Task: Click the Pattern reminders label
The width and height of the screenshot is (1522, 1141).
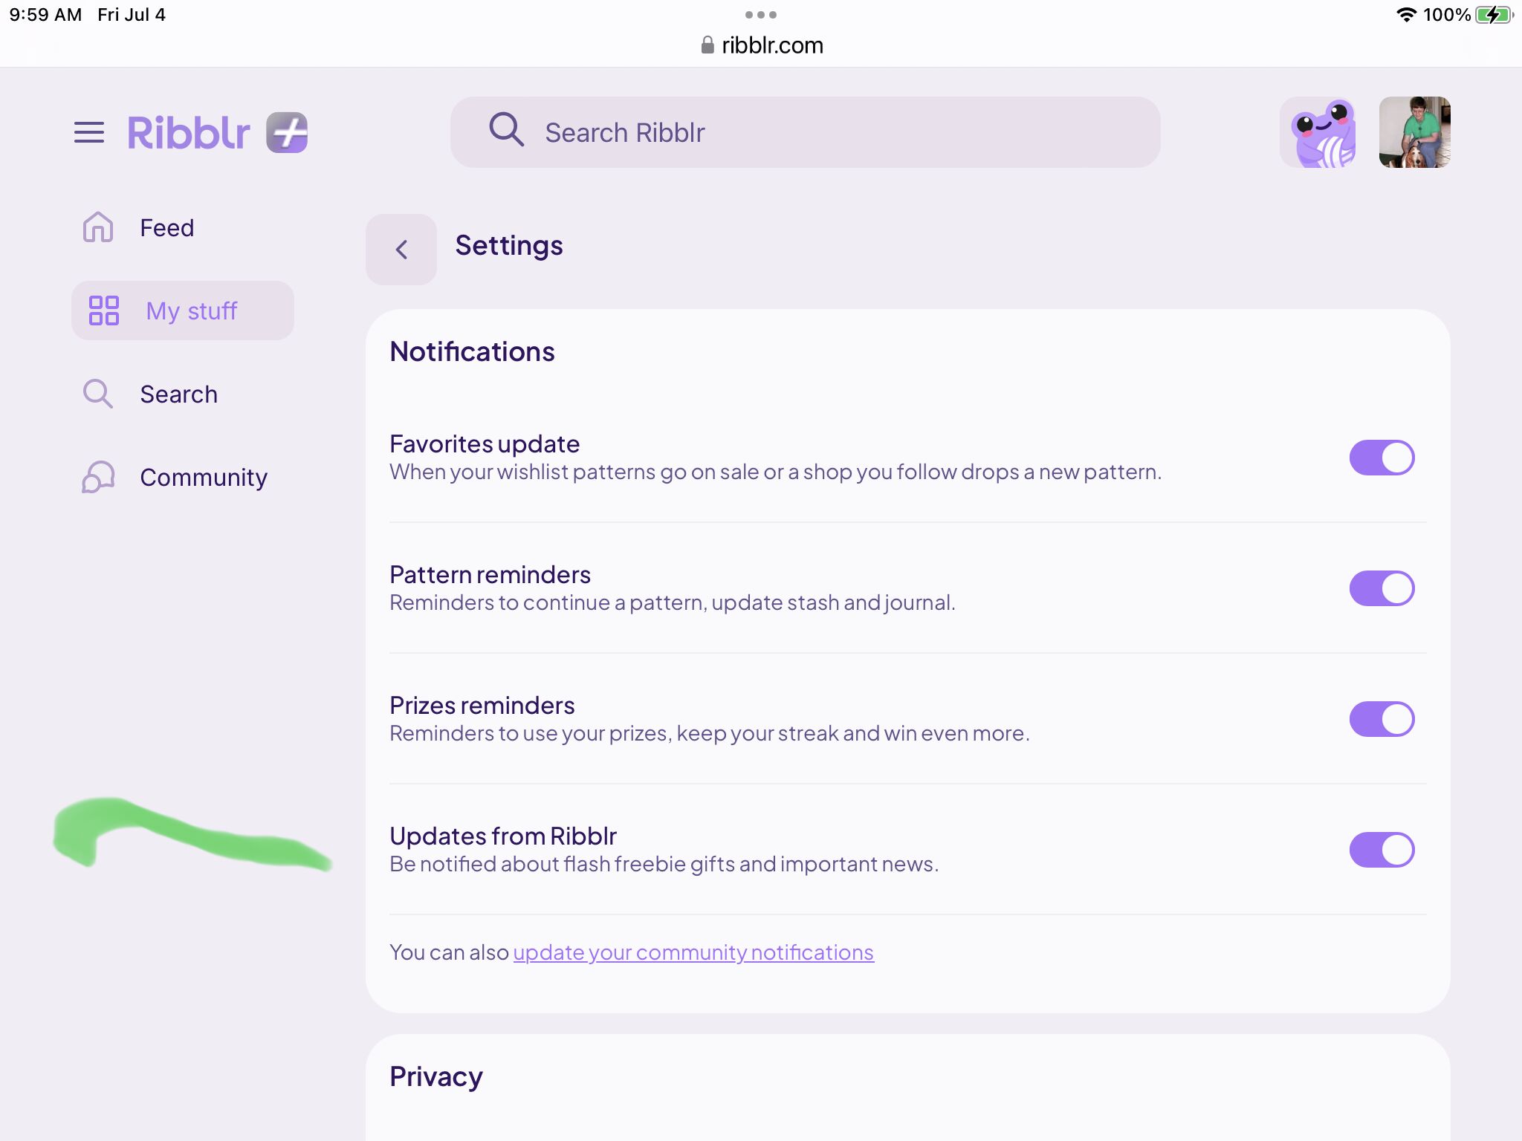Action: 490,575
